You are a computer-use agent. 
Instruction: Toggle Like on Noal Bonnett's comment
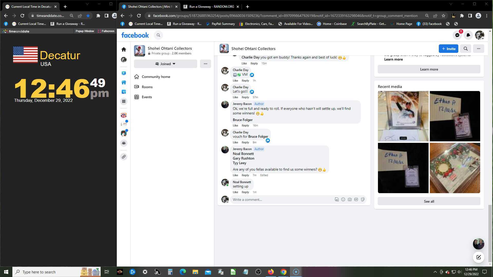click(x=235, y=192)
